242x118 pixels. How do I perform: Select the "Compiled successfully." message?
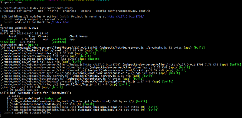click(x=33, y=113)
